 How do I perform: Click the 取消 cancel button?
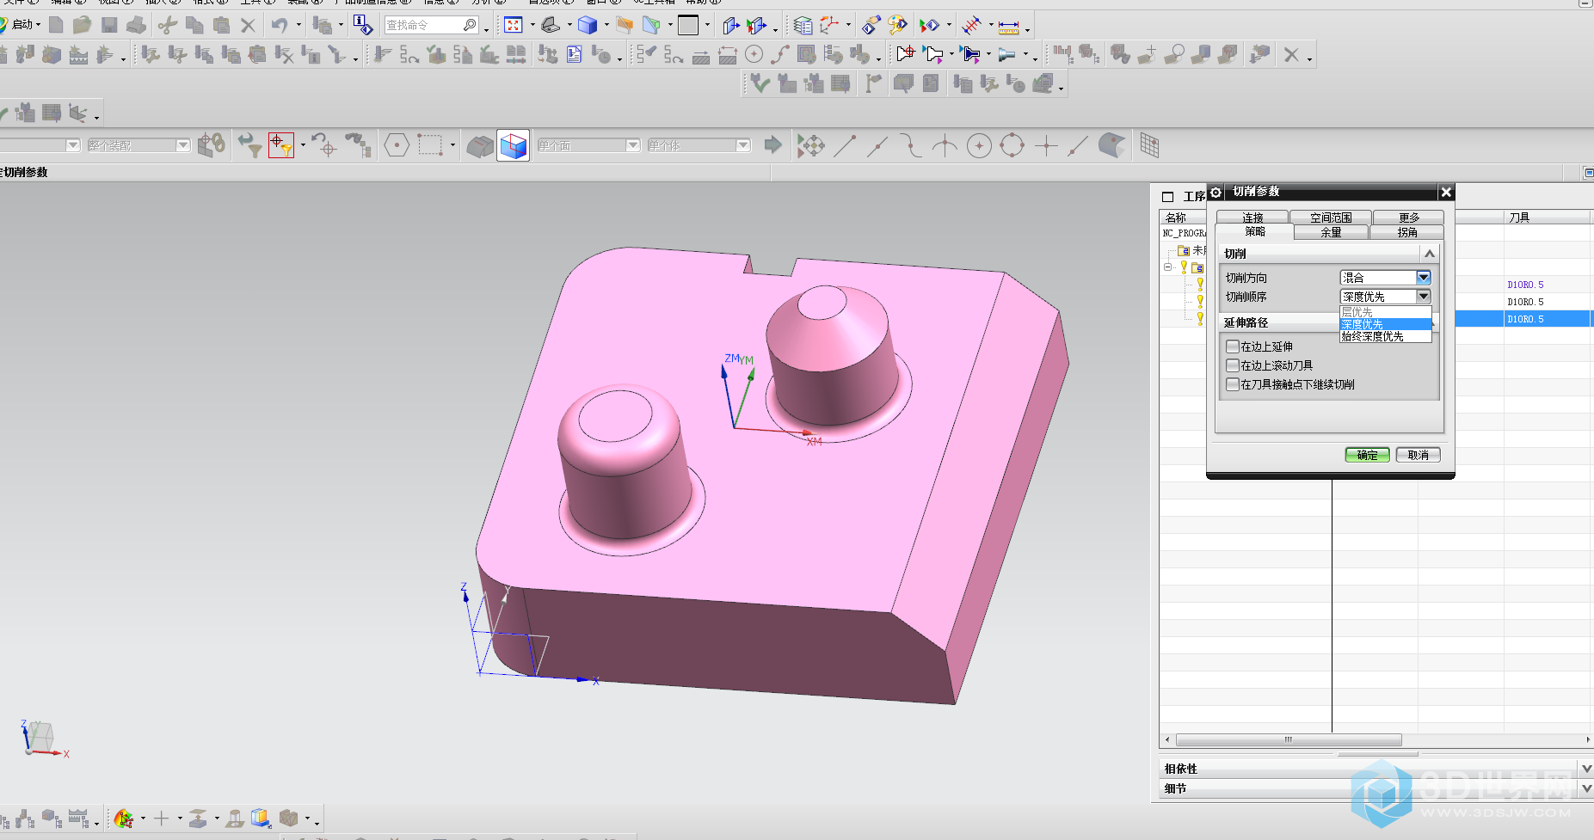[x=1418, y=455]
